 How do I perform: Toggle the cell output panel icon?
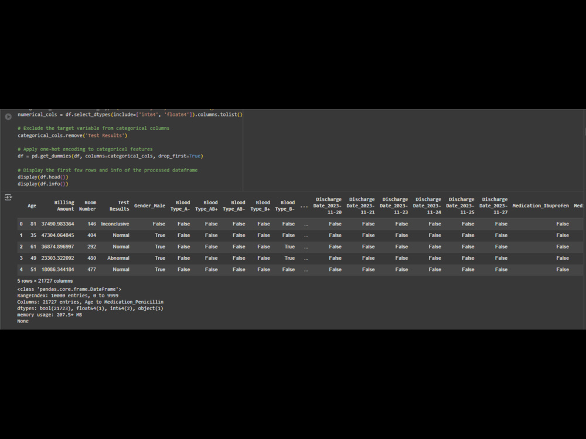(x=8, y=197)
